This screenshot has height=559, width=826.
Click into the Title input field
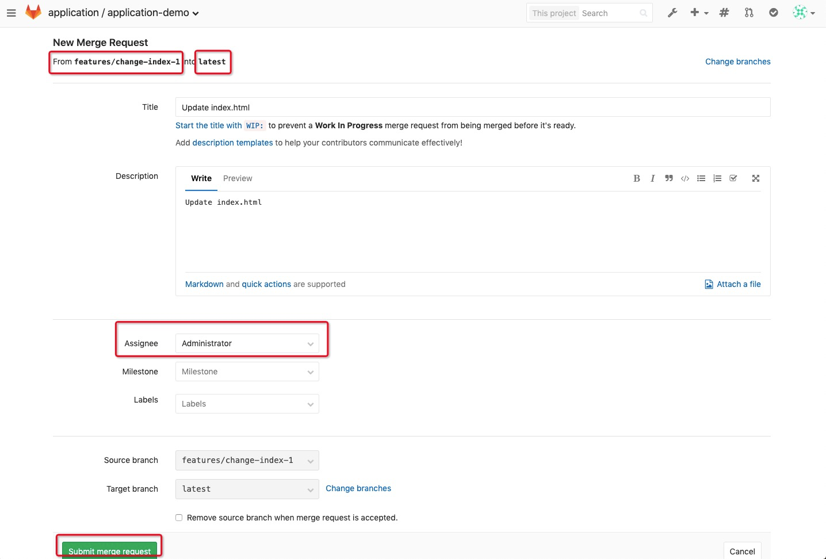[x=473, y=107]
